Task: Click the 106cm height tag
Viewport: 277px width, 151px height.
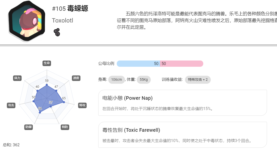Action: pyautogui.click(x=116, y=80)
